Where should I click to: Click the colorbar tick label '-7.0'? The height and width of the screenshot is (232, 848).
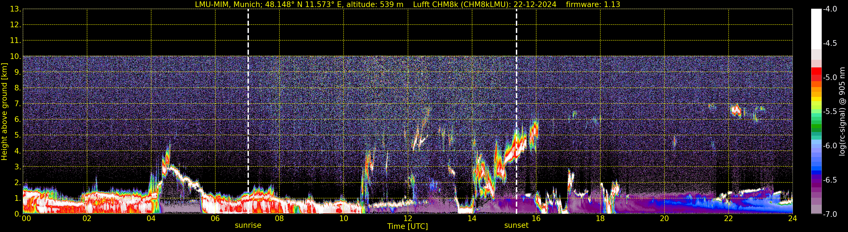(x=830, y=214)
